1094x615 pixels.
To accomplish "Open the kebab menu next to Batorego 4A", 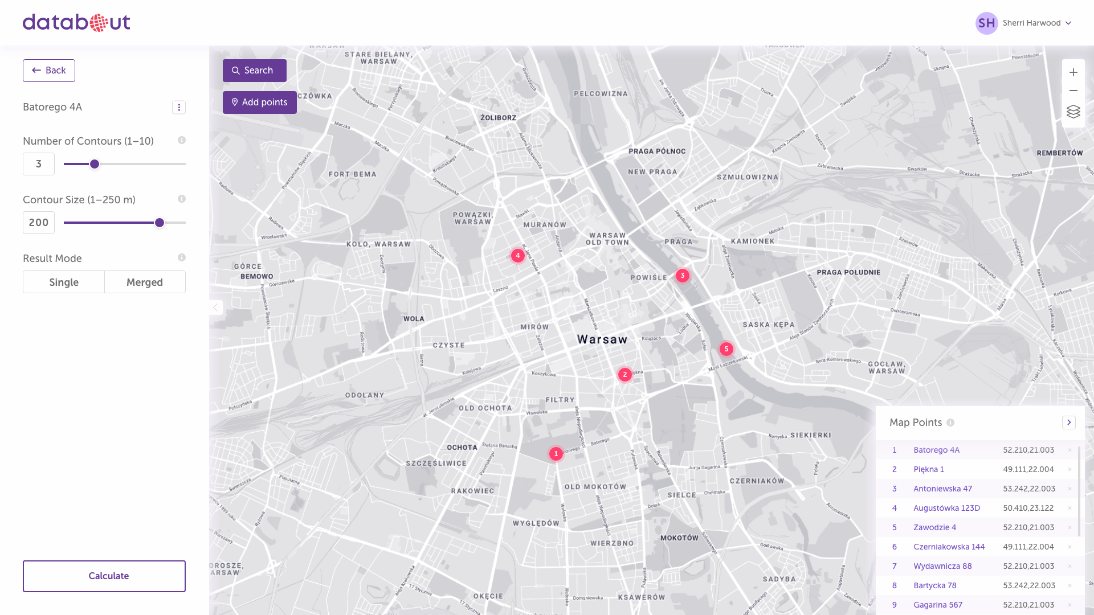I will coord(179,107).
